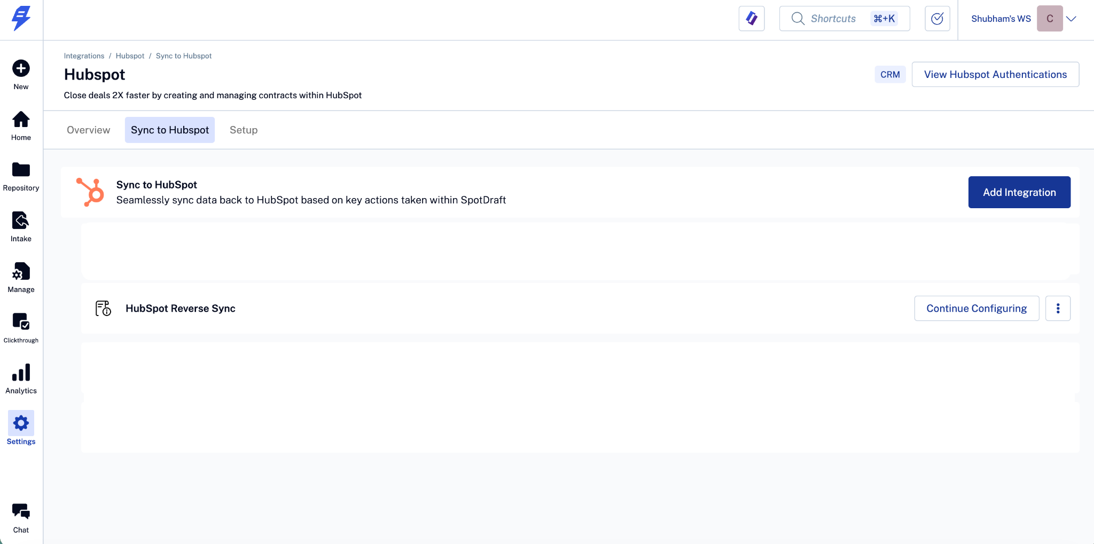Go to Hubspot breadcrumb link
The width and height of the screenshot is (1094, 544).
pos(130,56)
